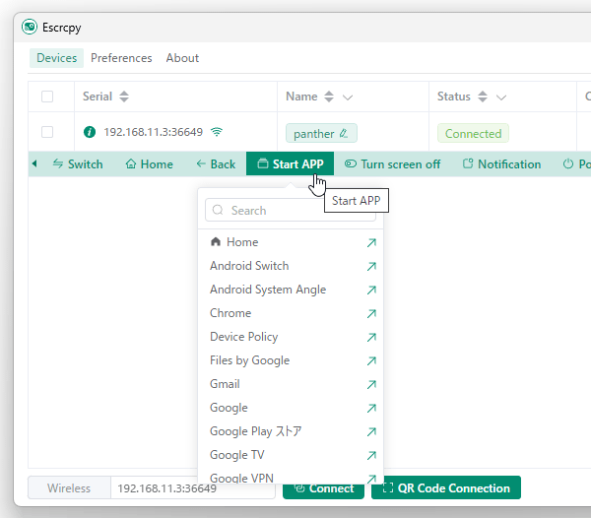This screenshot has width=591, height=518.
Task: Click the Wireless address input field
Action: (x=193, y=488)
